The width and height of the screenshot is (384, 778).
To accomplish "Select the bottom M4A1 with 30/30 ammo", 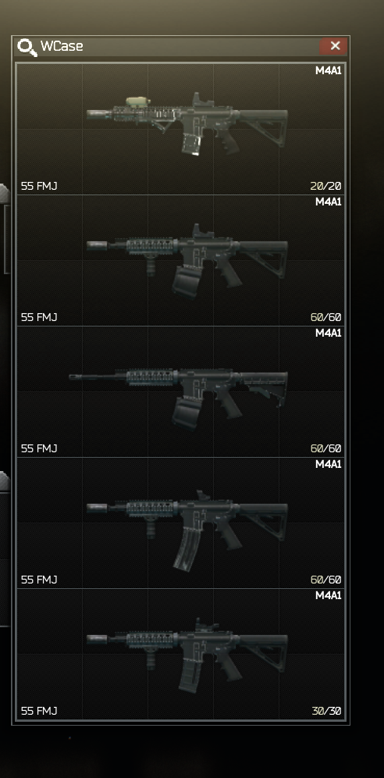I will [x=181, y=654].
